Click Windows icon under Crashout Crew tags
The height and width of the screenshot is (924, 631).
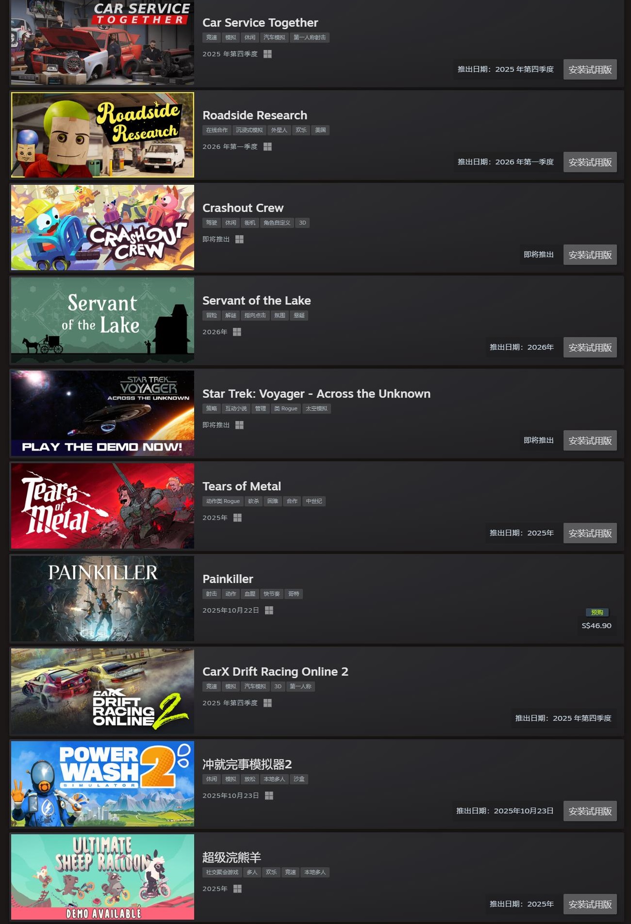pos(239,239)
